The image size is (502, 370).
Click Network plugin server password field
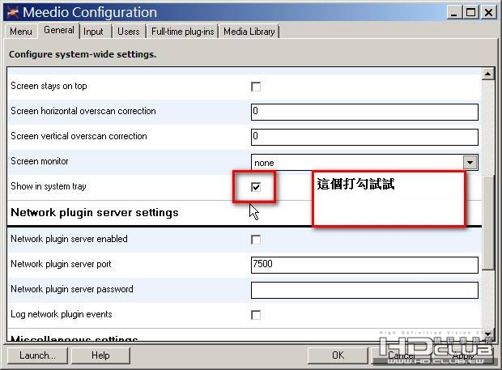(x=364, y=290)
